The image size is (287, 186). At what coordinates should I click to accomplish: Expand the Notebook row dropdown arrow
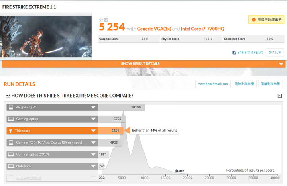[x=93, y=166]
